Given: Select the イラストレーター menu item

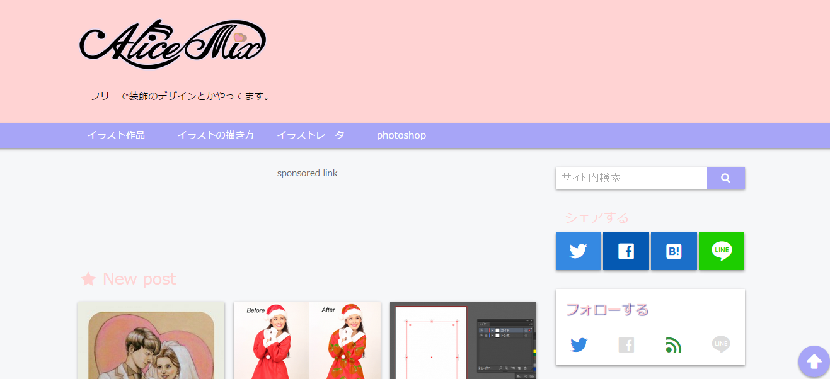Looking at the screenshot, I should point(315,135).
